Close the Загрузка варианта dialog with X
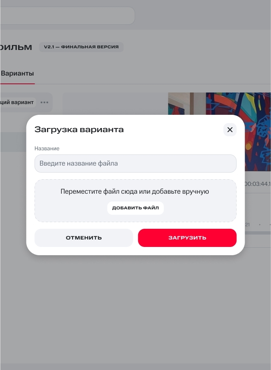271x370 pixels. tap(230, 130)
